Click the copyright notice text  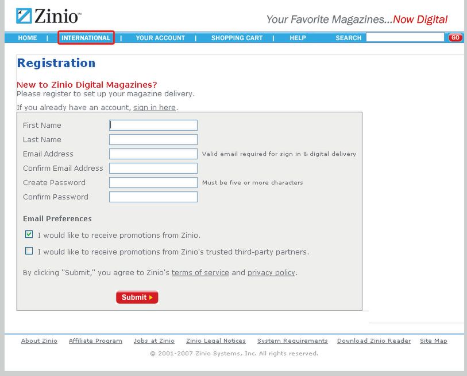coord(234,354)
